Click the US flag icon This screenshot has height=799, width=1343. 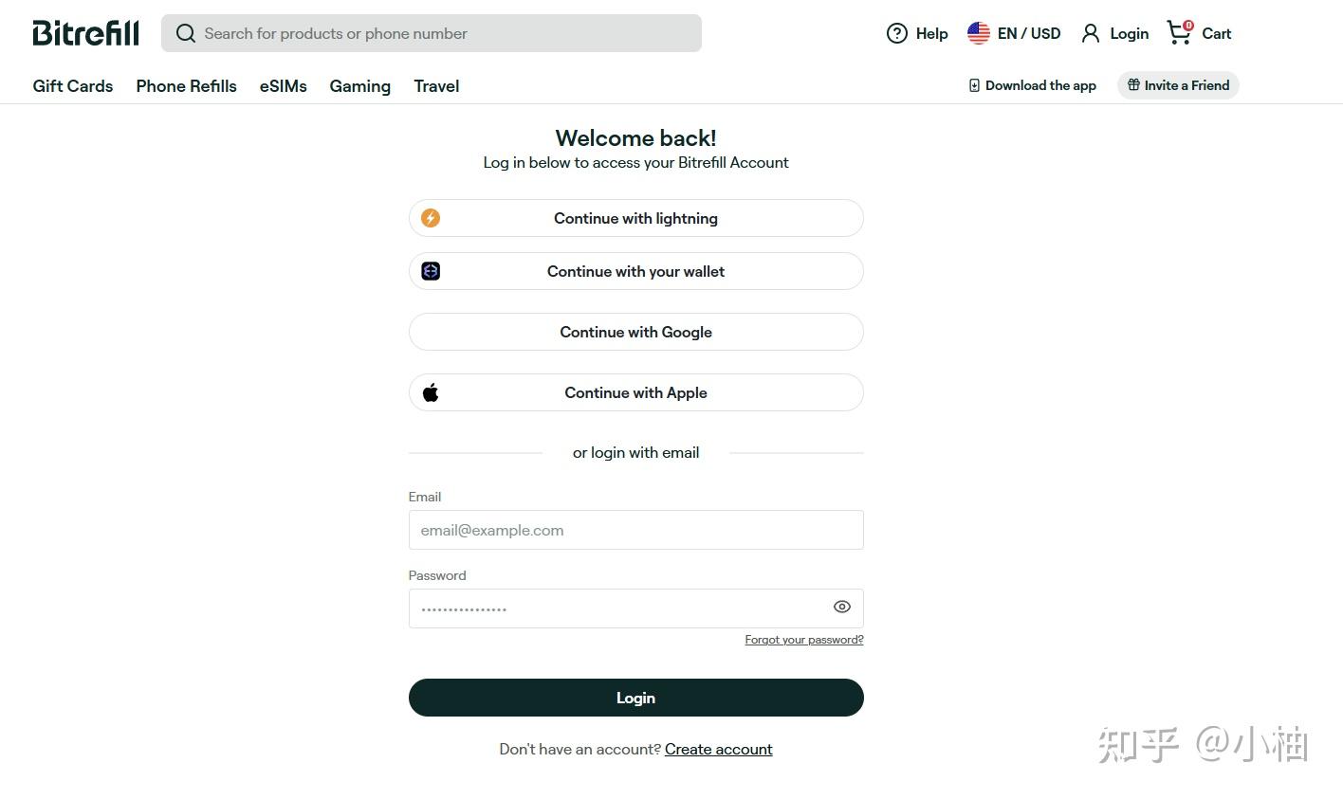(x=978, y=34)
